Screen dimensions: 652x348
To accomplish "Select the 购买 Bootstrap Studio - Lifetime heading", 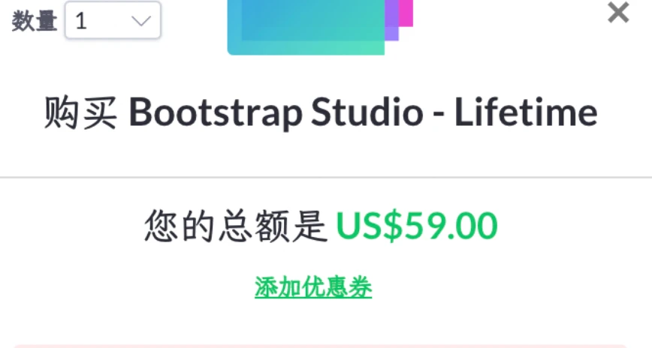I will point(321,112).
